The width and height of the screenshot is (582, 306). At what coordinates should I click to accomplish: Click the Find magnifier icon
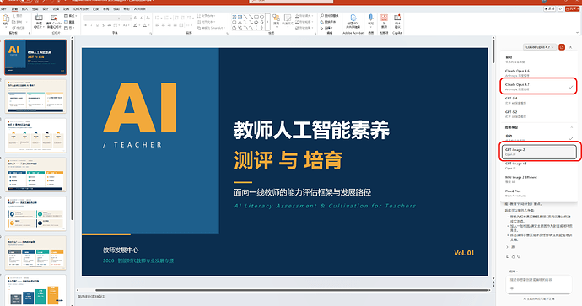(322, 16)
